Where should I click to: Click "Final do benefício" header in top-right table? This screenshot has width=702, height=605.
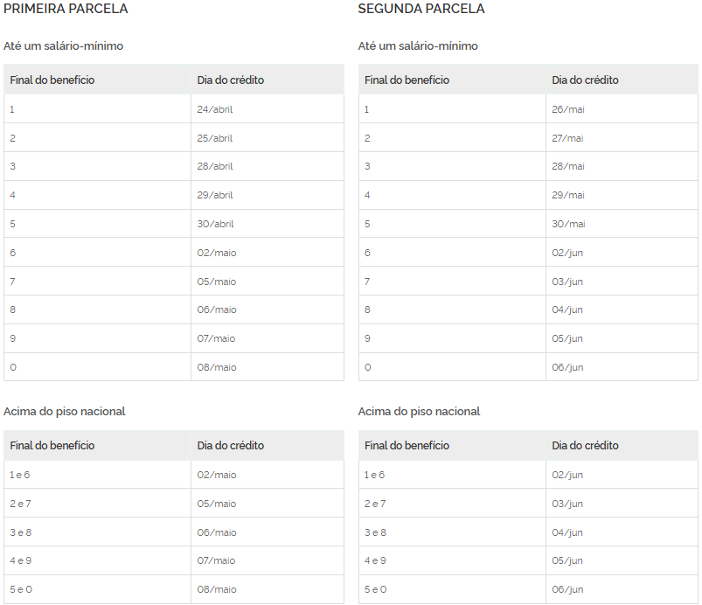[x=407, y=80]
